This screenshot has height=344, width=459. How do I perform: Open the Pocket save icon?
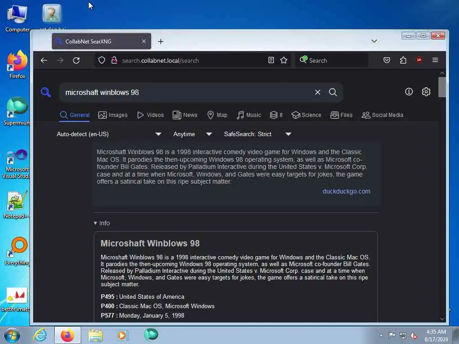(387, 60)
